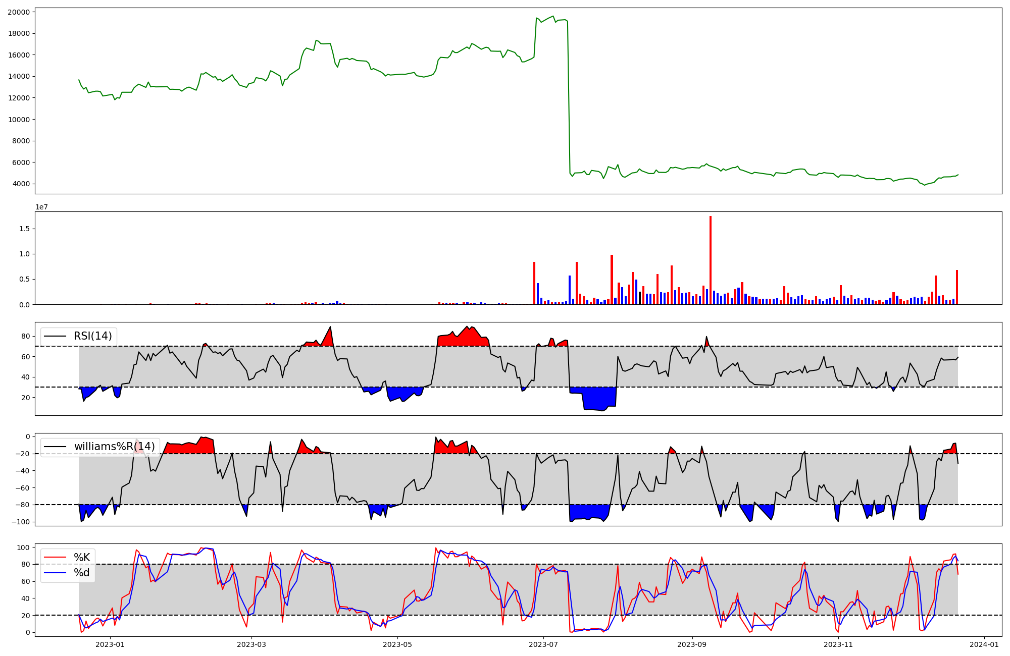Image resolution: width=1010 pixels, height=656 pixels.
Task: Click the 2023-07 date tick label
Action: [544, 644]
